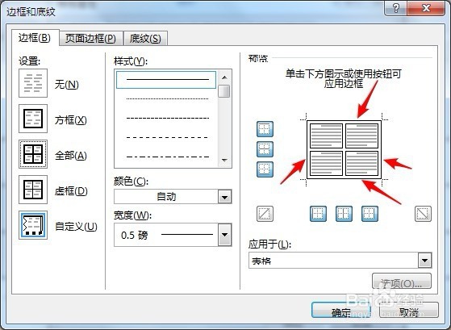The height and width of the screenshot is (330, 451).
Task: Choose the 全部(A) all-borders setting
Action: click(x=33, y=154)
